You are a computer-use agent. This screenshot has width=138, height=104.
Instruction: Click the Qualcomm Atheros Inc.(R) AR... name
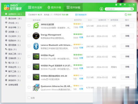coord(56,86)
